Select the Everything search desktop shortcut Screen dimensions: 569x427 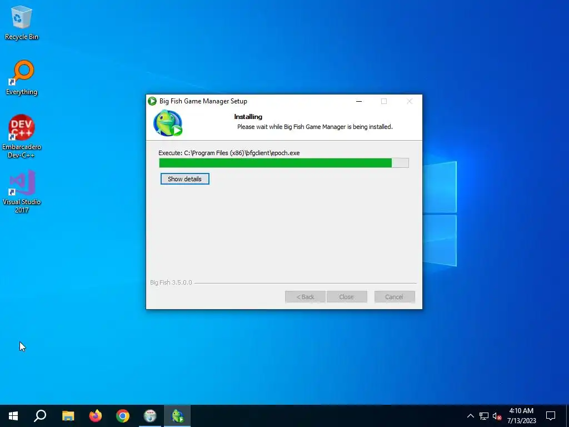click(22, 78)
